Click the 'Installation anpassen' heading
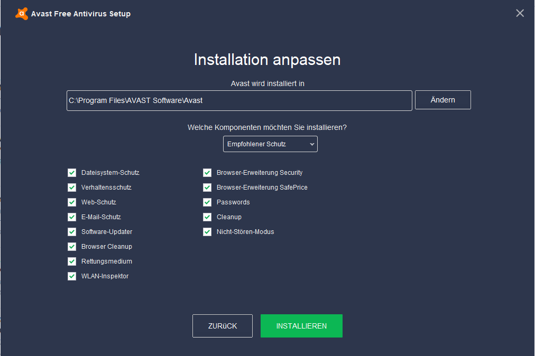535x356 pixels. [x=267, y=60]
